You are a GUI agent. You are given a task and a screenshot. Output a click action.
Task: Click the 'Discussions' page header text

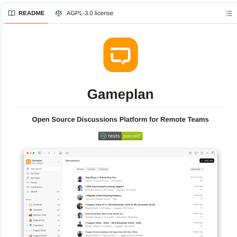(x=72, y=161)
